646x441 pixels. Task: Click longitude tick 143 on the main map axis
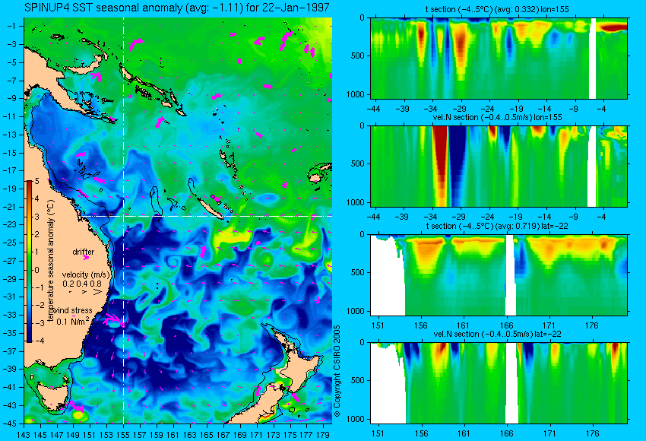[24, 434]
